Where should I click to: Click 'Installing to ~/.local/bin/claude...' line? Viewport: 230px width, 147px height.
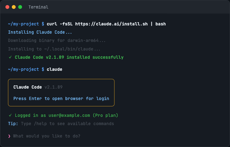[54, 49]
